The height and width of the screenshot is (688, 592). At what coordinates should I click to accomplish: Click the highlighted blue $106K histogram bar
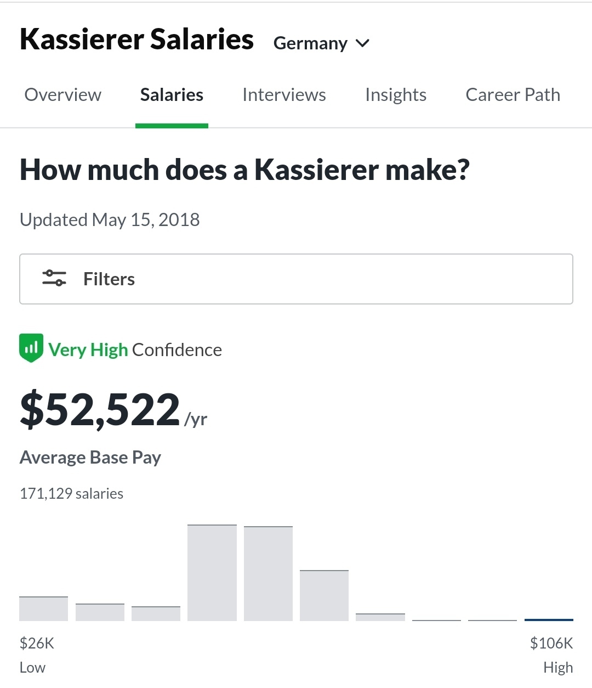pyautogui.click(x=549, y=619)
